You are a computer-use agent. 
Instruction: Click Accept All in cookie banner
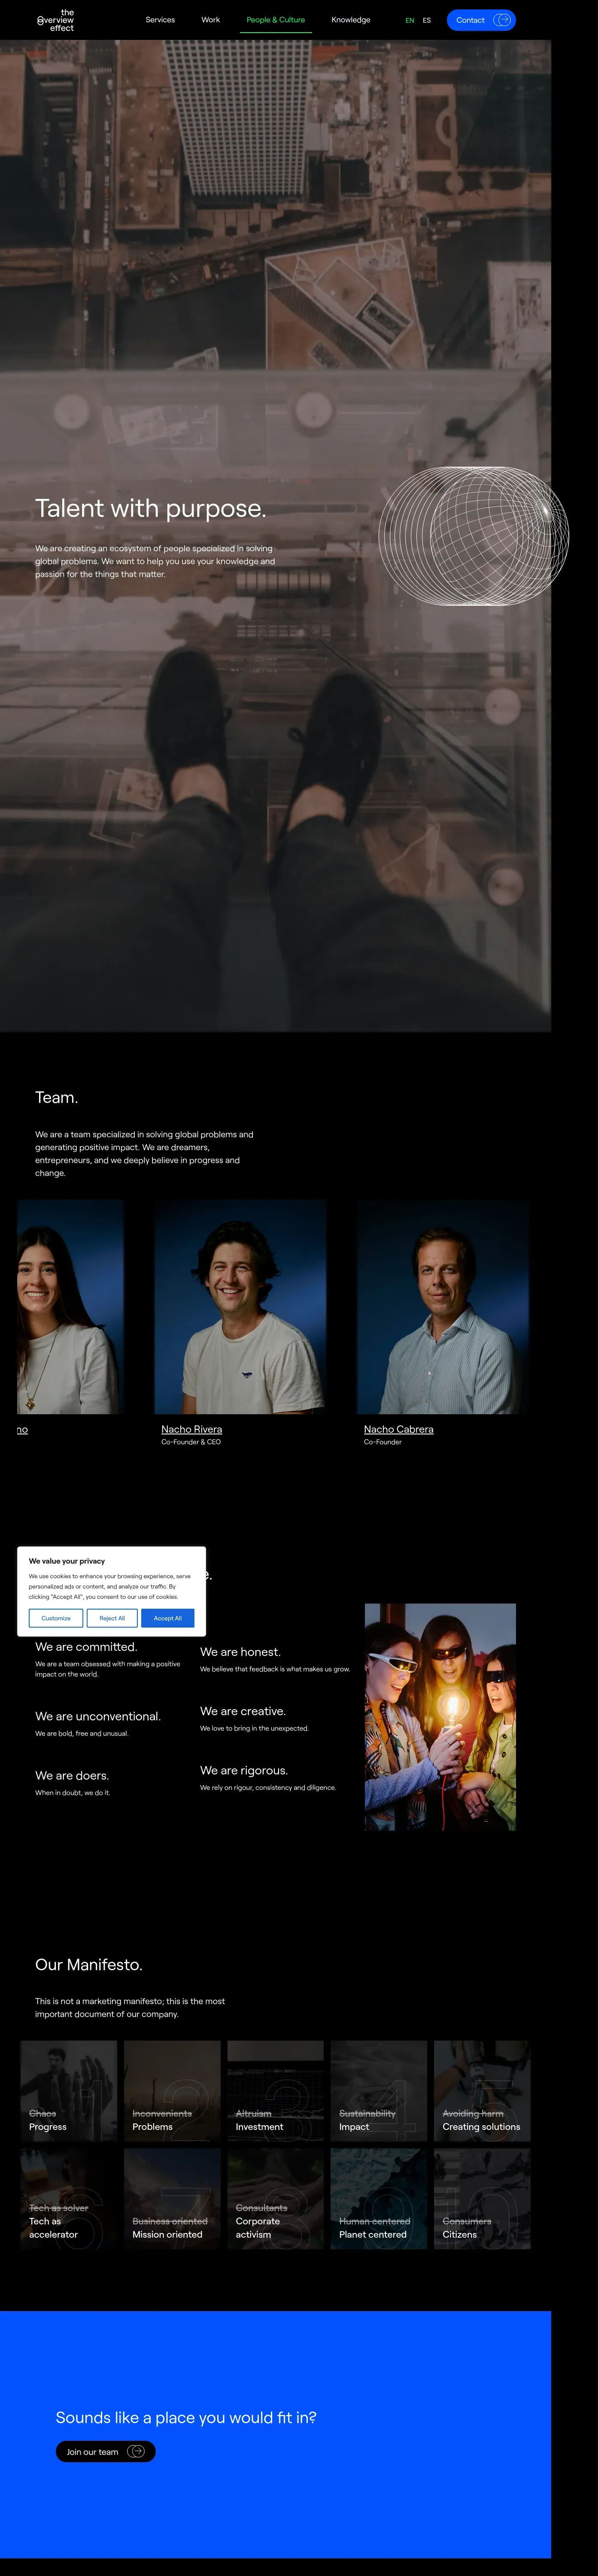[168, 1618]
